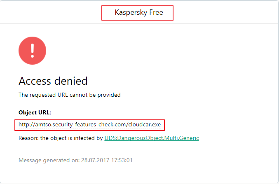Click the word 'Reason:' before infection text
Screen dimensions: 279x184
[x=28, y=138]
